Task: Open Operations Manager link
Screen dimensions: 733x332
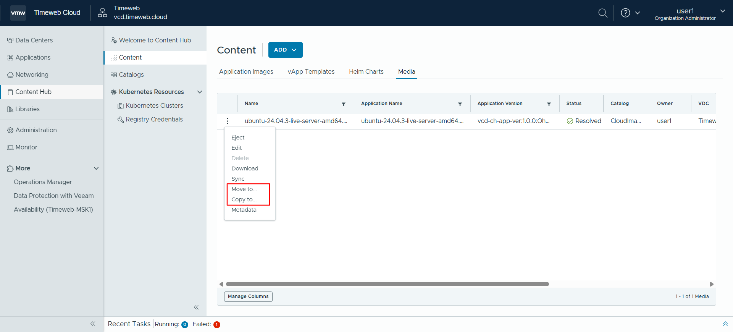Action: [x=43, y=182]
